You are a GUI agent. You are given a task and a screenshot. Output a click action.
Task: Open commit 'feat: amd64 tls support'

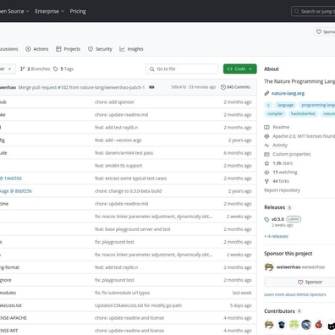pyautogui.click(x=118, y=166)
